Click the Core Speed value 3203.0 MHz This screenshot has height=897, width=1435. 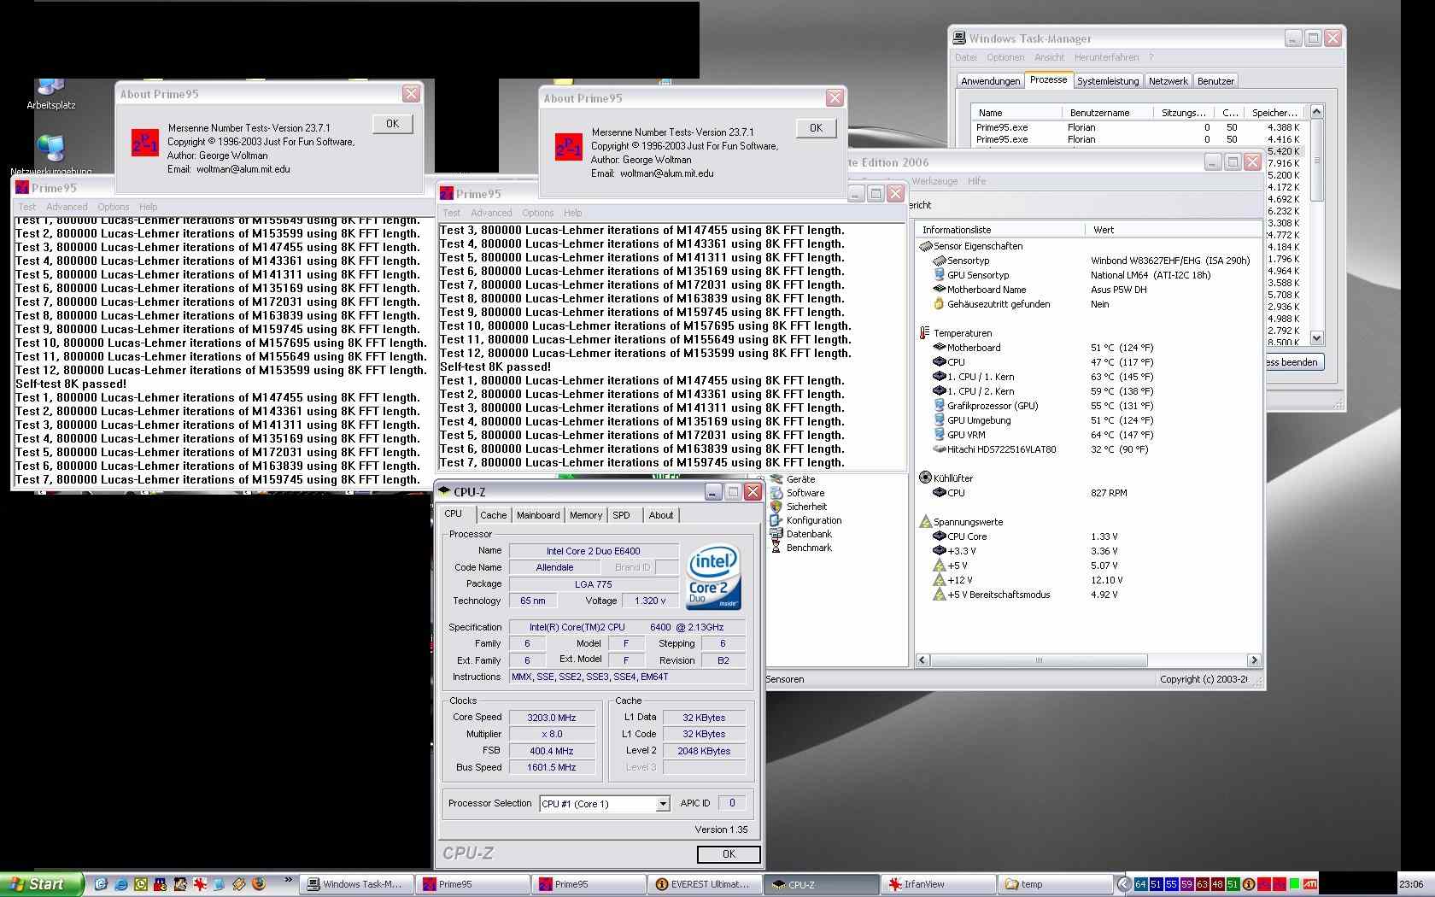click(552, 718)
